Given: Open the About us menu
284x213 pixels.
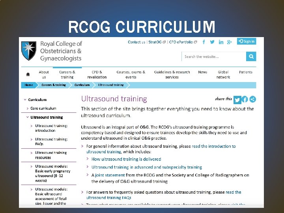Looking at the screenshot, I should coord(44,75).
